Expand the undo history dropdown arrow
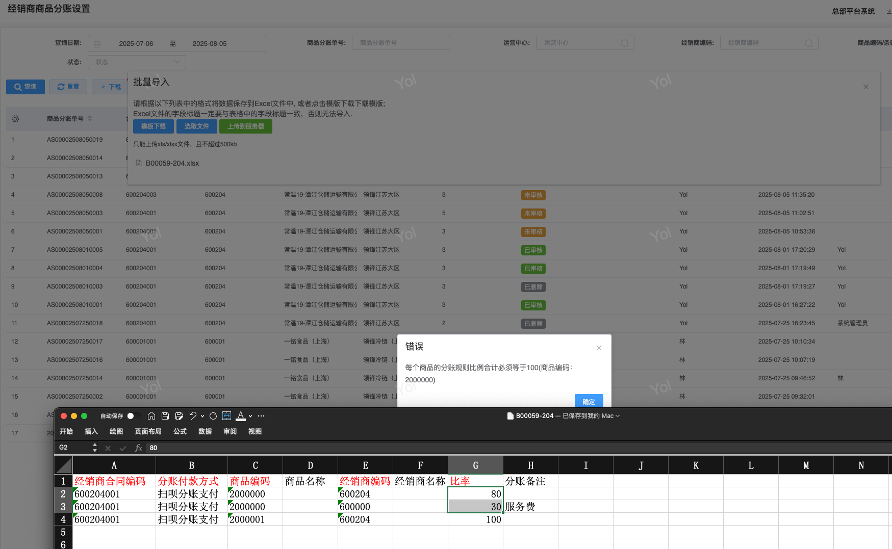Image resolution: width=892 pixels, height=549 pixels. (202, 416)
